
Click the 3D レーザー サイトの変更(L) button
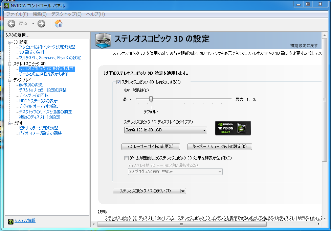coord(151,147)
